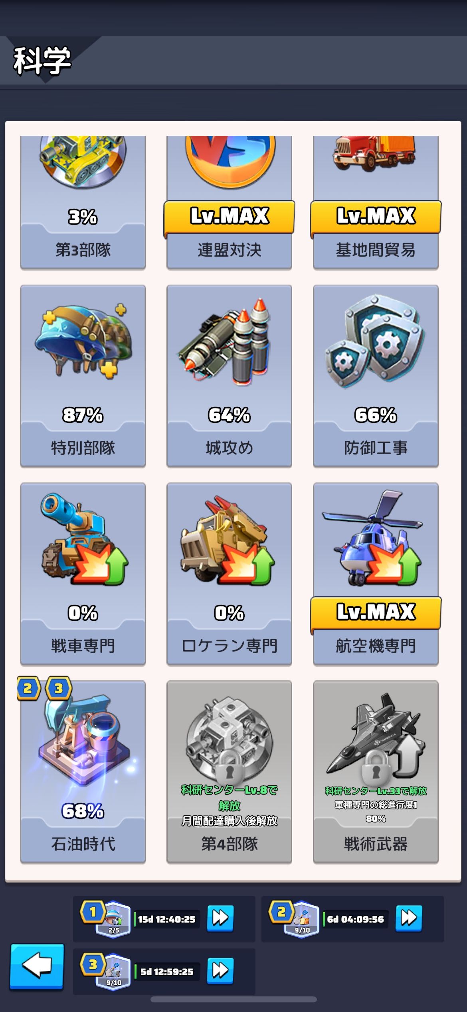Open the 戦車専門 tank specialty tile
Viewport: 467px width, 1012px height.
[83, 574]
